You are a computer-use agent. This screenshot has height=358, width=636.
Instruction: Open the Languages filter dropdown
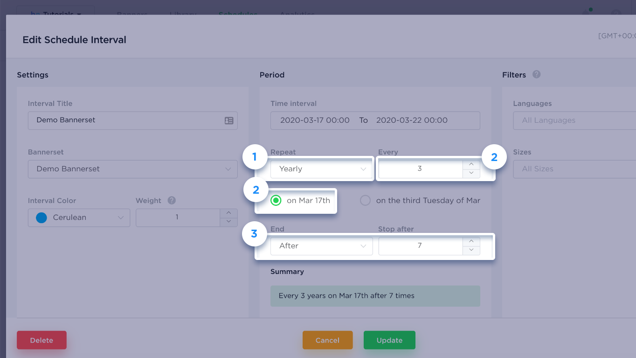[574, 120]
